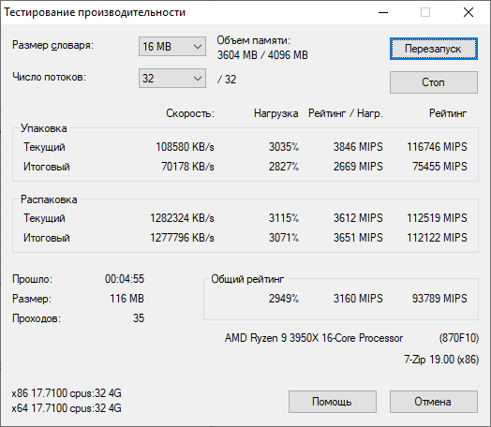491x427 pixels.
Task: Click the dictionary size dropdown arrow
Action: 198,47
